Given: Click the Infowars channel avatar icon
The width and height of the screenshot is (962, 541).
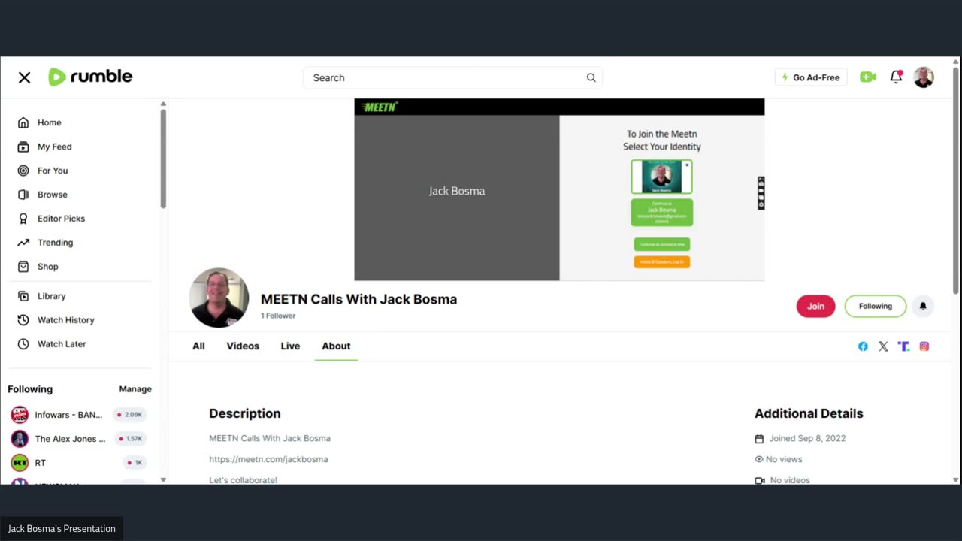Looking at the screenshot, I should (20, 415).
